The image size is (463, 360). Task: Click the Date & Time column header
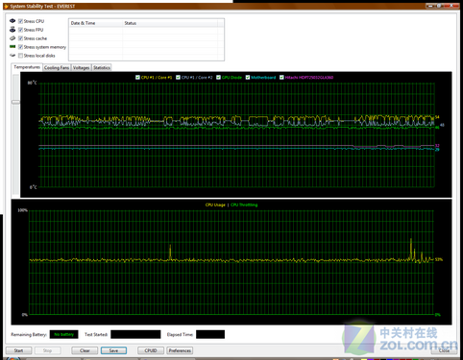tap(96, 23)
